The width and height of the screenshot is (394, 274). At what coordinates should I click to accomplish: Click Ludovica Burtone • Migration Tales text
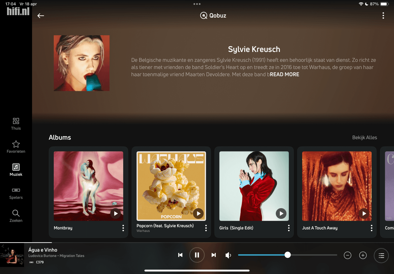[x=56, y=256]
